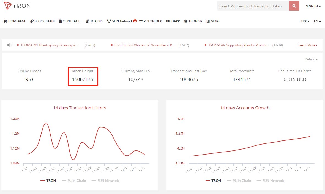Open Contribution Winners of November announcement
The width and height of the screenshot is (325, 194).
(x=144, y=45)
